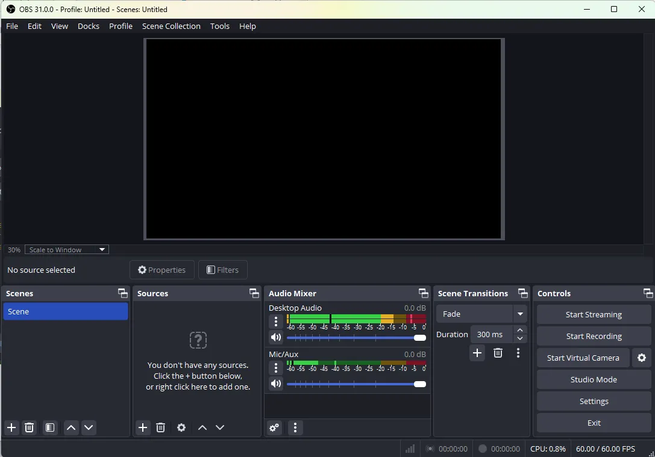The width and height of the screenshot is (655, 457).
Task: Open the Scene Collection menu
Action: [x=171, y=26]
